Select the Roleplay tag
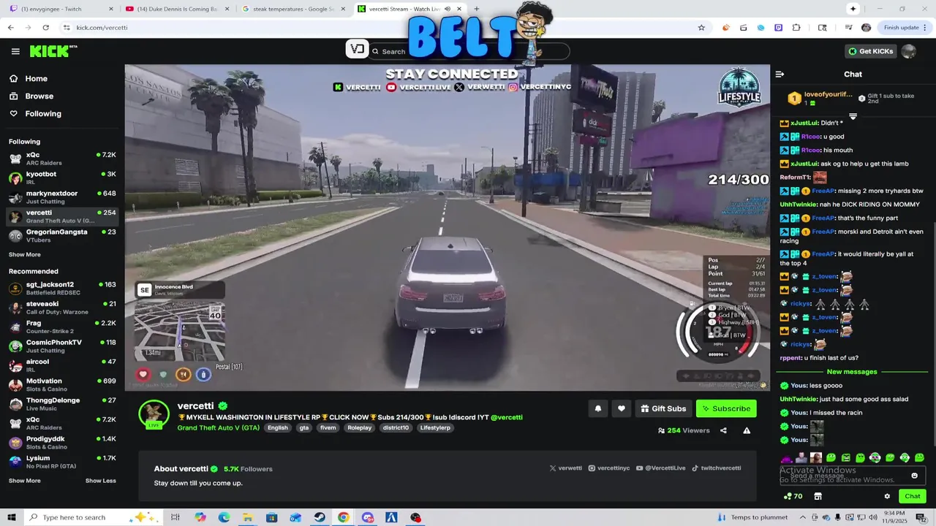Screen dimensions: 936x526 click(x=359, y=428)
